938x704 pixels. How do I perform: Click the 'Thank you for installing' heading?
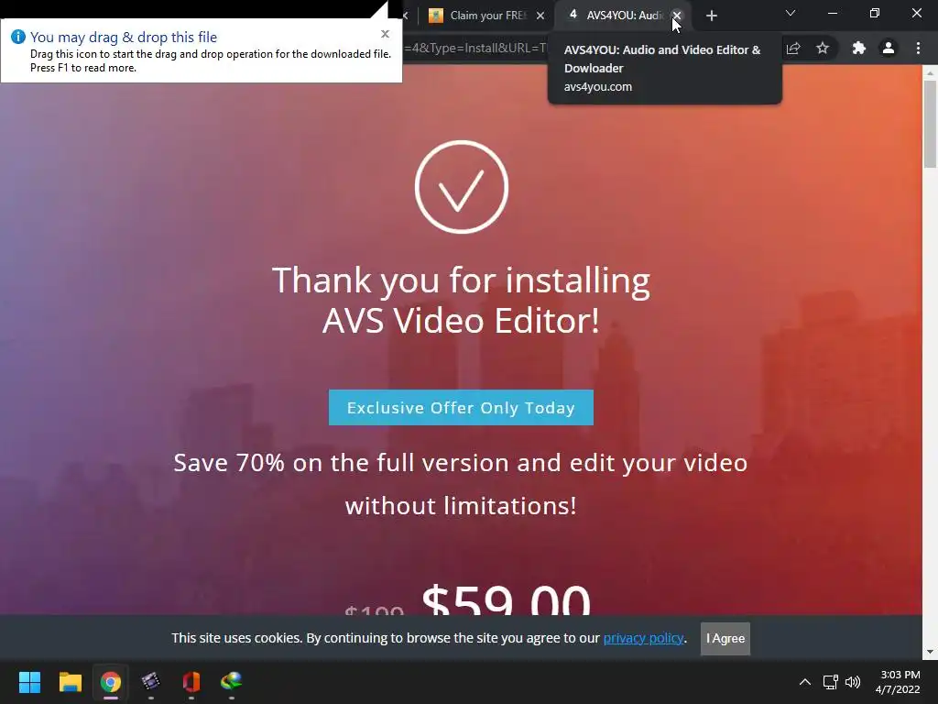click(461, 300)
